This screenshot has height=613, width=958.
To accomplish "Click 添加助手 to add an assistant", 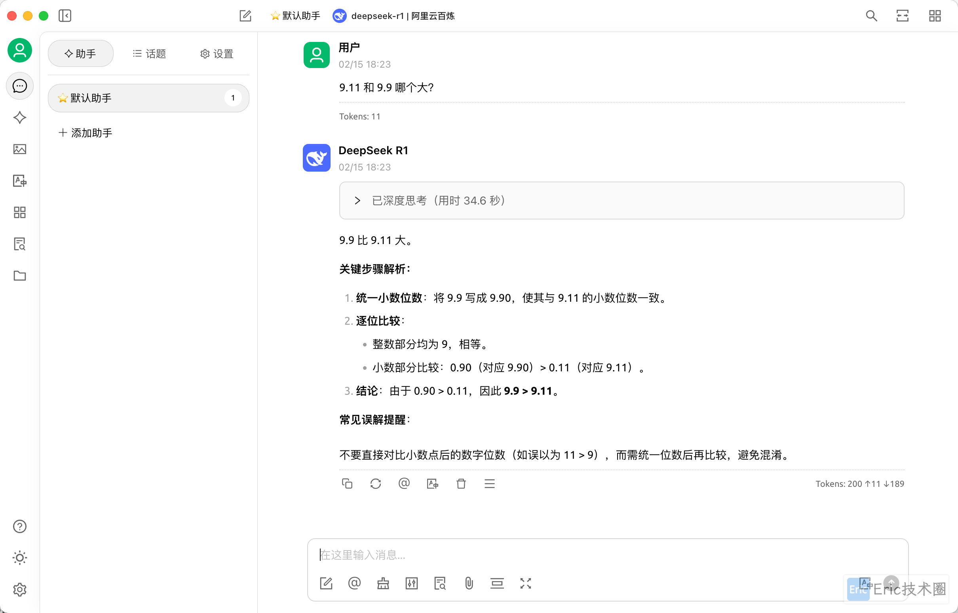I will click(x=85, y=132).
